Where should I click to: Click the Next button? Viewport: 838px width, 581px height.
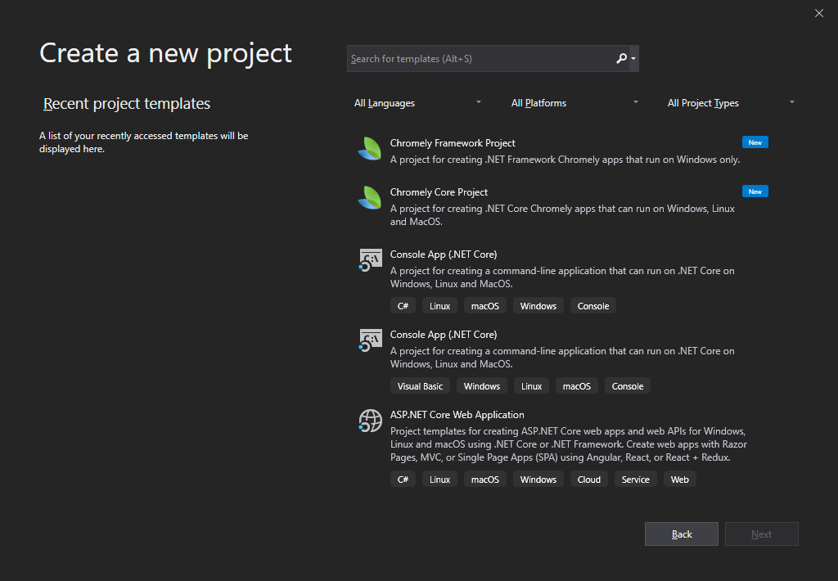pos(762,534)
